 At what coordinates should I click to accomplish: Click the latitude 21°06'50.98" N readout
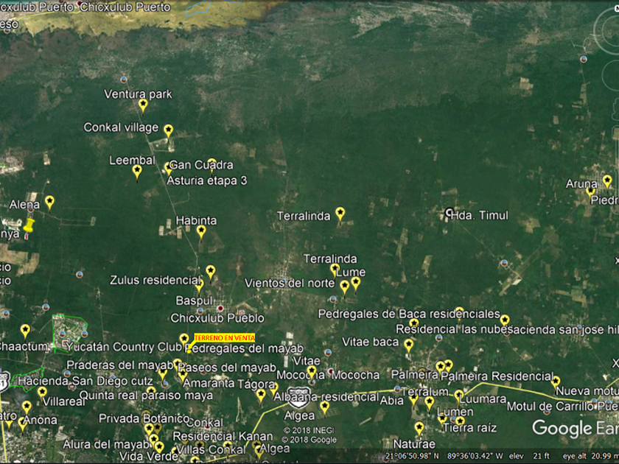(x=412, y=456)
